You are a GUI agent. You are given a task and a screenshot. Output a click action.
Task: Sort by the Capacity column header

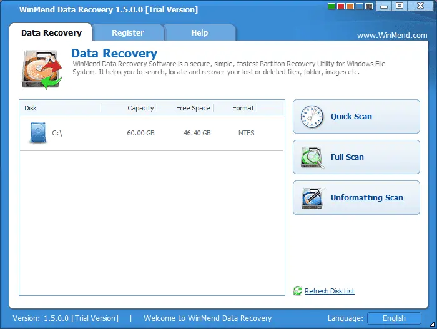129,108
